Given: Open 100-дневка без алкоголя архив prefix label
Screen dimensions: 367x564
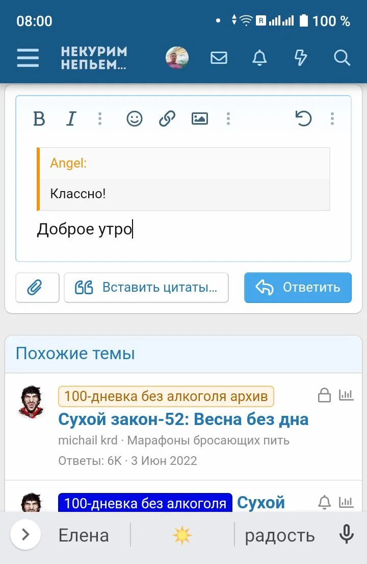Looking at the screenshot, I should (166, 396).
